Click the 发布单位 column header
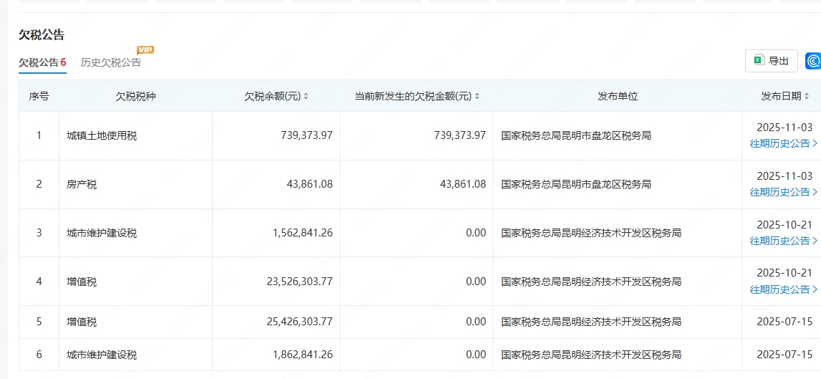821x379 pixels. point(618,96)
